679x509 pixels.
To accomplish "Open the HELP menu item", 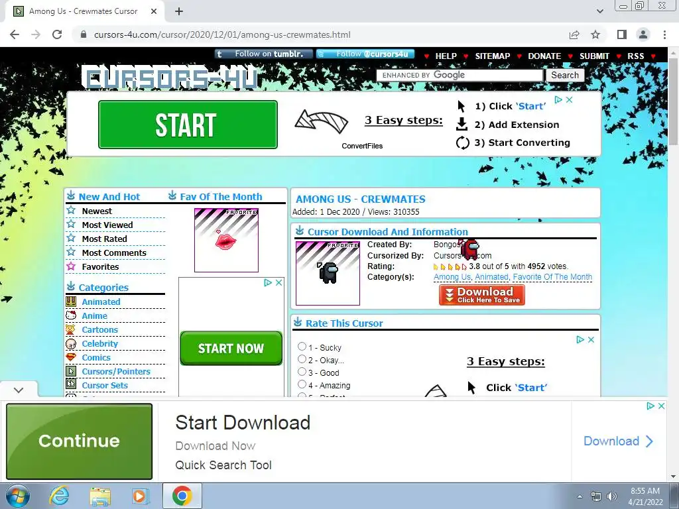I will tap(446, 56).
